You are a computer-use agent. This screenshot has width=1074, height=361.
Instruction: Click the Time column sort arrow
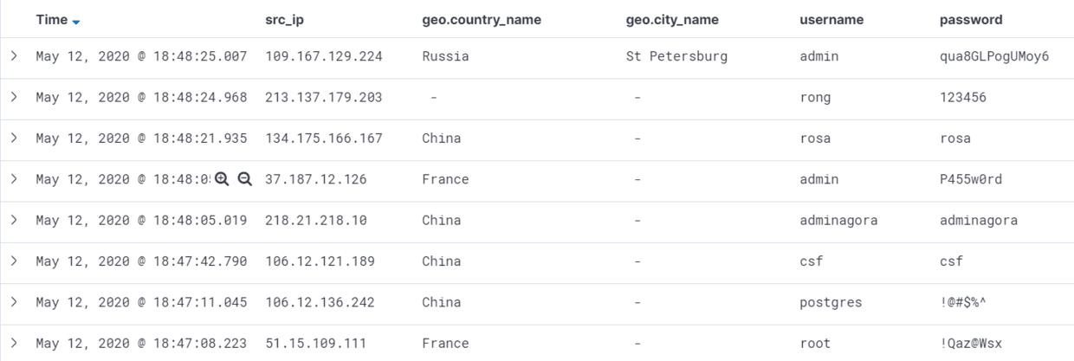pyautogui.click(x=76, y=21)
